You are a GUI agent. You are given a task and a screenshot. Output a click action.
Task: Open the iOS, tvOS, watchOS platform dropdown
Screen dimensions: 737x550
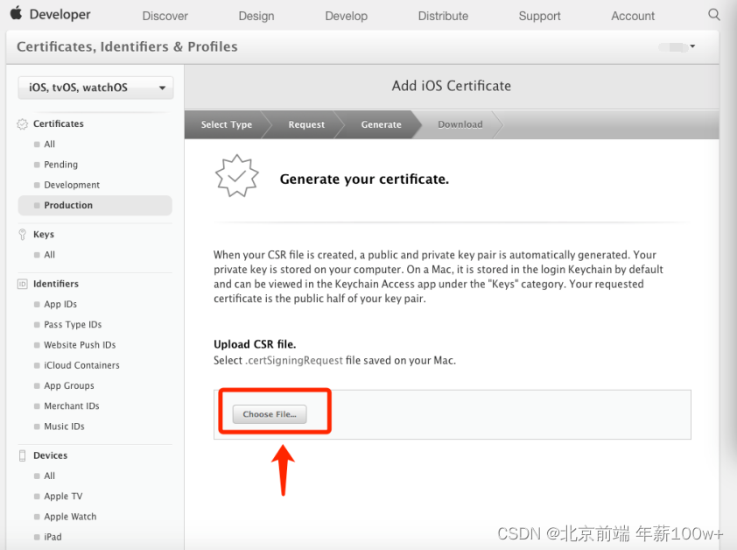coord(95,88)
